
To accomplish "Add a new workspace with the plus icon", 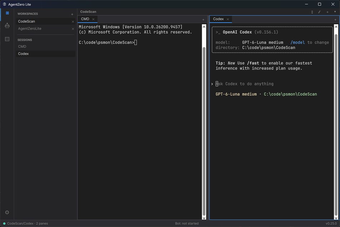I will tap(72, 14).
